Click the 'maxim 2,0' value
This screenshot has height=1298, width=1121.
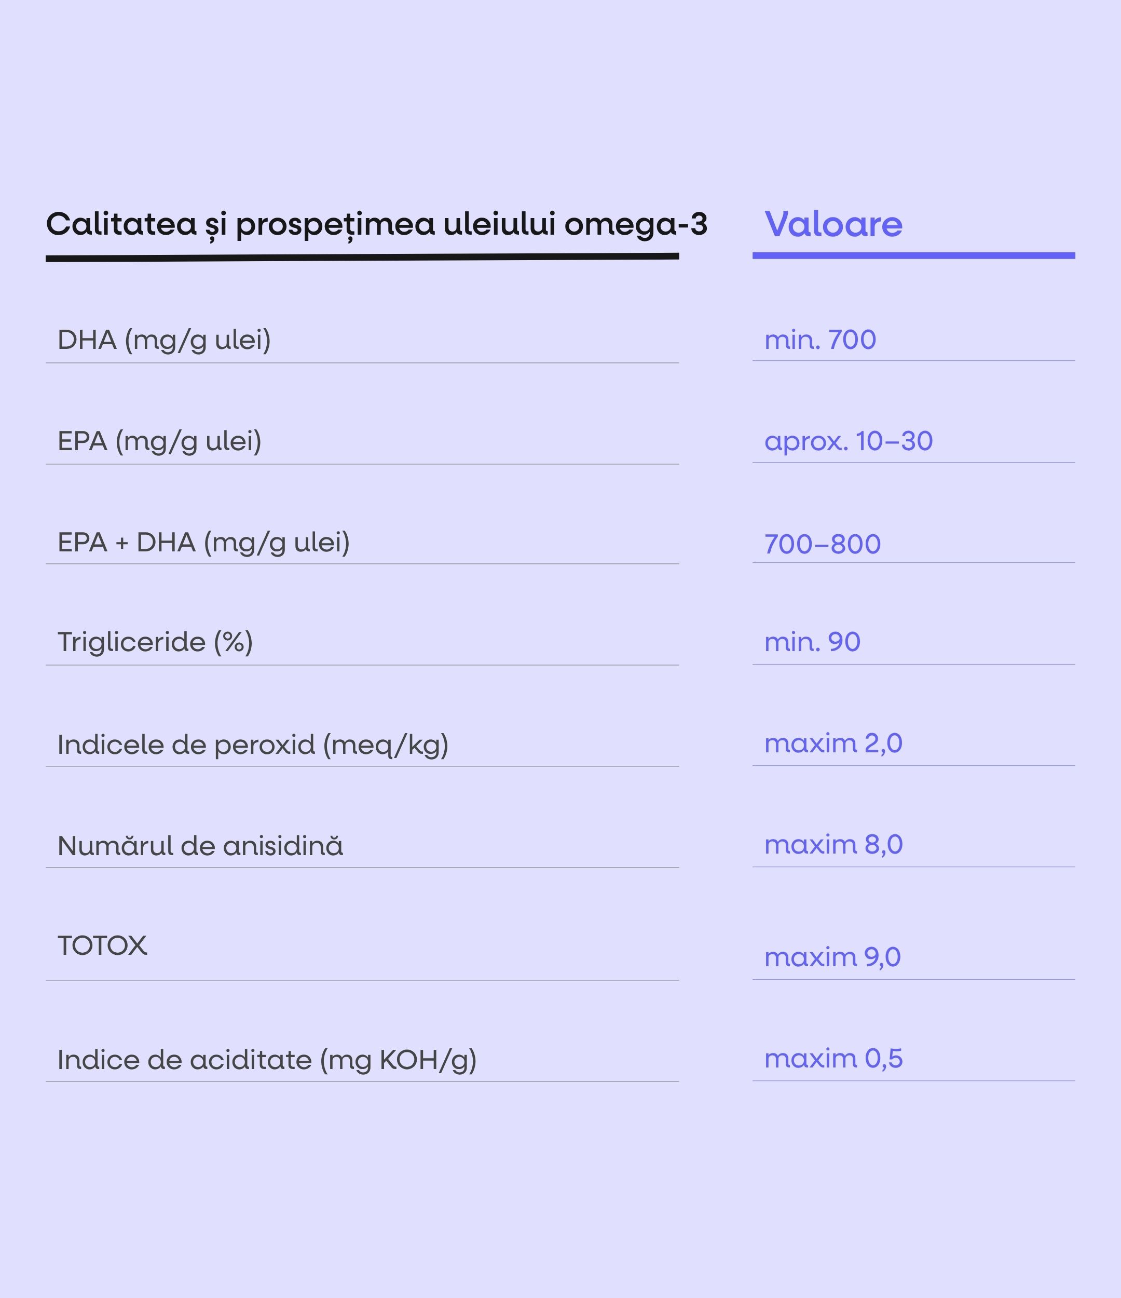(833, 743)
